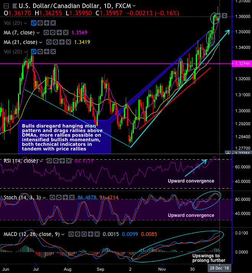Remove the first Vol (20) indicator
This screenshot has width=252, height=273.
pos(53,23)
